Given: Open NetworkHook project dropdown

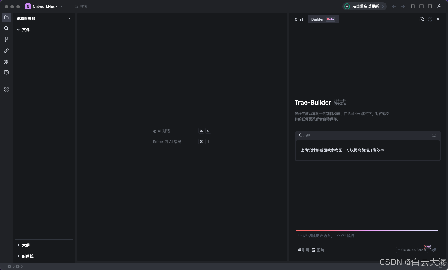Looking at the screenshot, I should coord(44,6).
